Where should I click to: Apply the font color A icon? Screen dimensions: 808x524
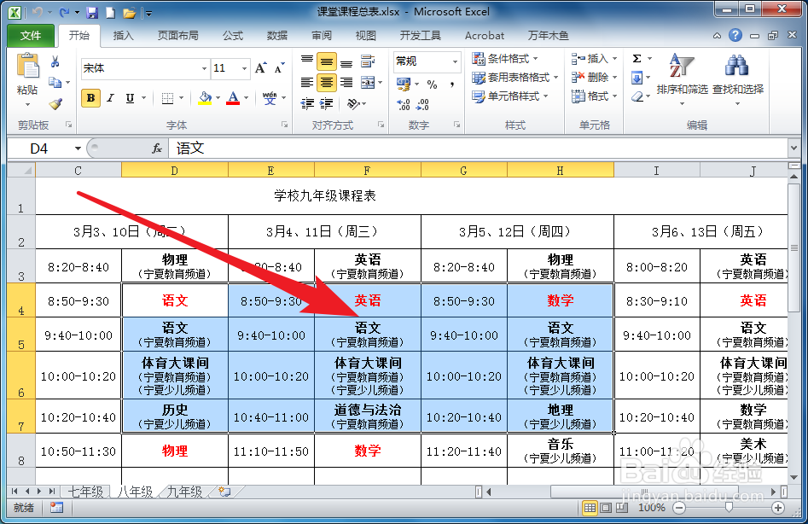tap(231, 96)
